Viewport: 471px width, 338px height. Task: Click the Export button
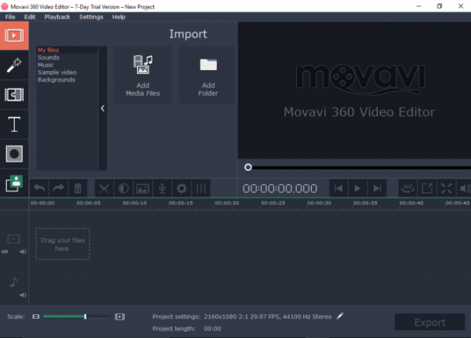click(x=430, y=323)
